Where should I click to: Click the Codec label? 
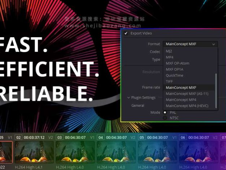[155, 52]
